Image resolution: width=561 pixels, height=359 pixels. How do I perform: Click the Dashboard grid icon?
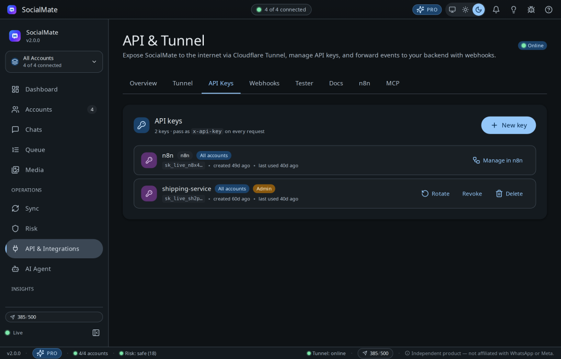[x=15, y=89]
